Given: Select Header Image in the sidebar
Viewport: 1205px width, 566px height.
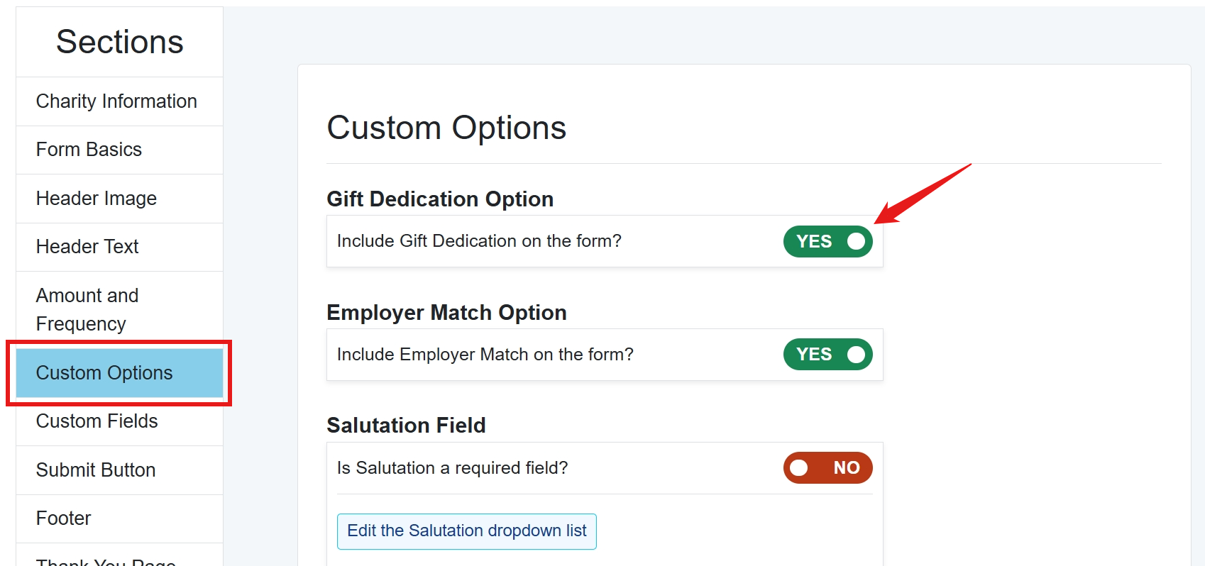Looking at the screenshot, I should pyautogui.click(x=96, y=199).
